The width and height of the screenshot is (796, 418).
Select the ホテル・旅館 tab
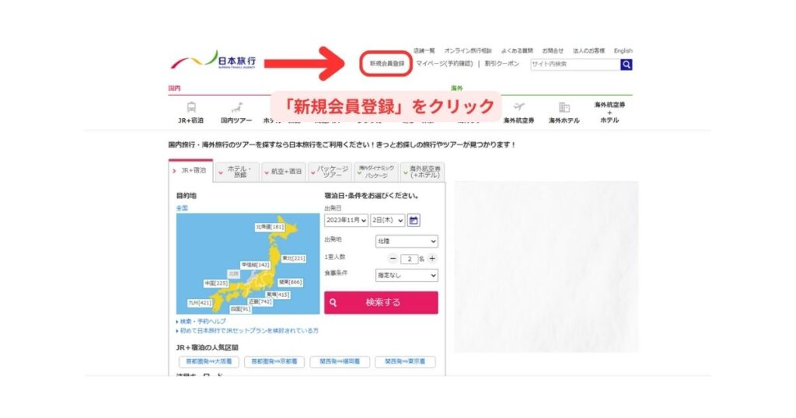pos(237,172)
